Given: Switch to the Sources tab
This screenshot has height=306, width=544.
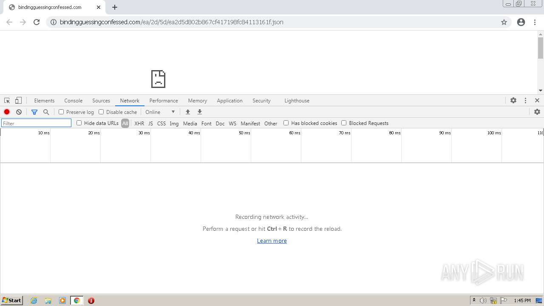Looking at the screenshot, I should [101, 101].
